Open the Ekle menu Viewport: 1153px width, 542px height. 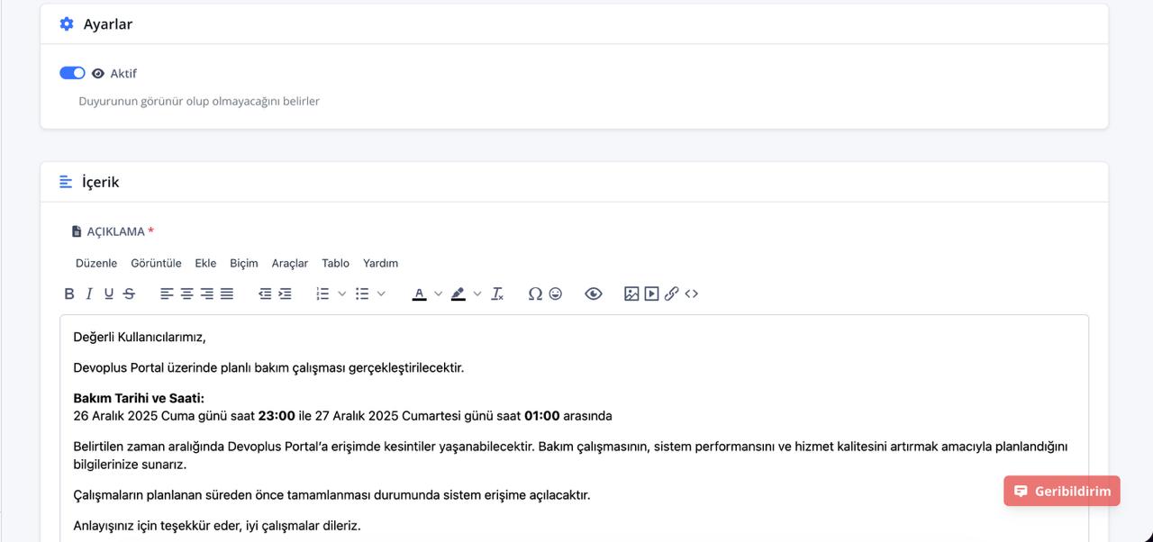(205, 263)
